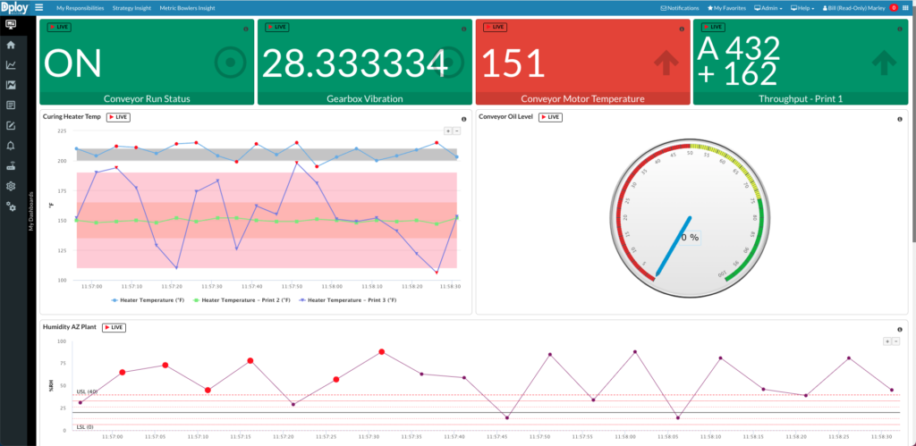
Task: Toggle the hamburger menu beside Dploy logo
Action: tap(38, 7)
